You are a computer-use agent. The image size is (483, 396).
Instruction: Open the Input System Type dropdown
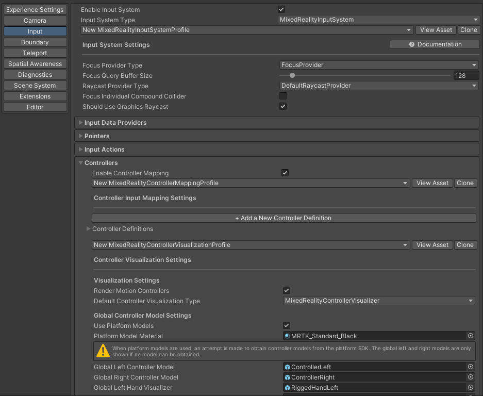coord(379,19)
